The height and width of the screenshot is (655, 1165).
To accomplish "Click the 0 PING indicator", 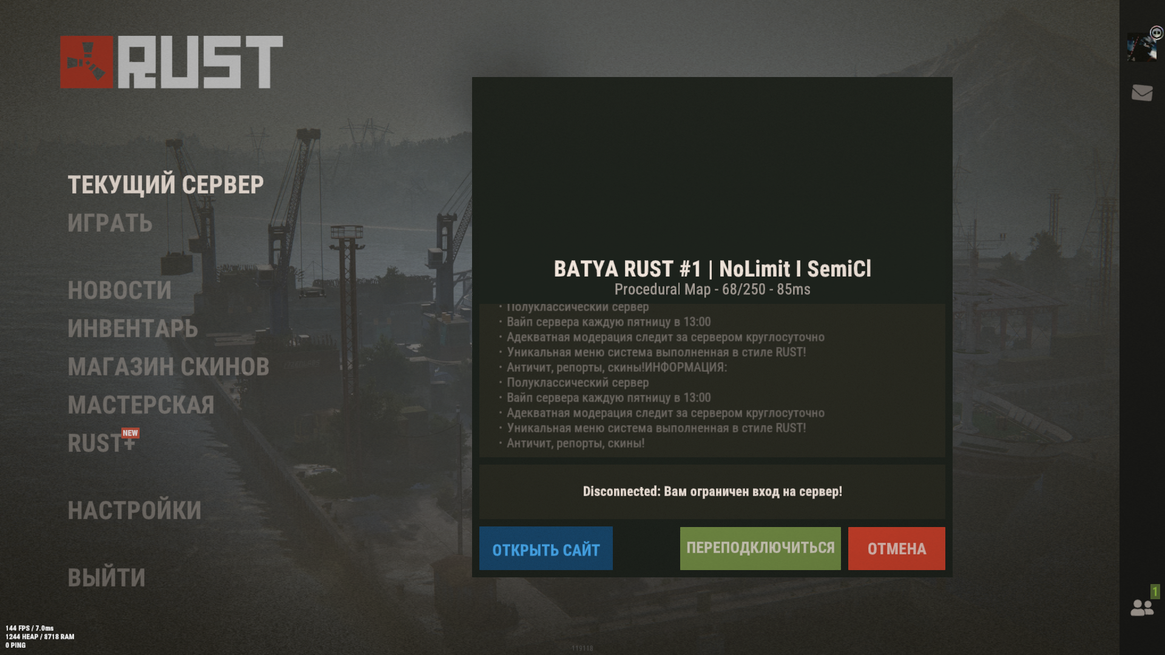I will pyautogui.click(x=16, y=645).
